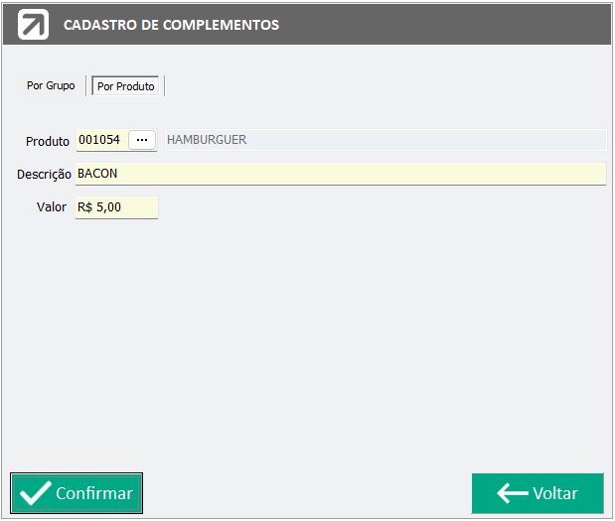Viewport: 615px width, 521px height.
Task: Click the checkmark icon on Confirmar
Action: click(x=35, y=493)
